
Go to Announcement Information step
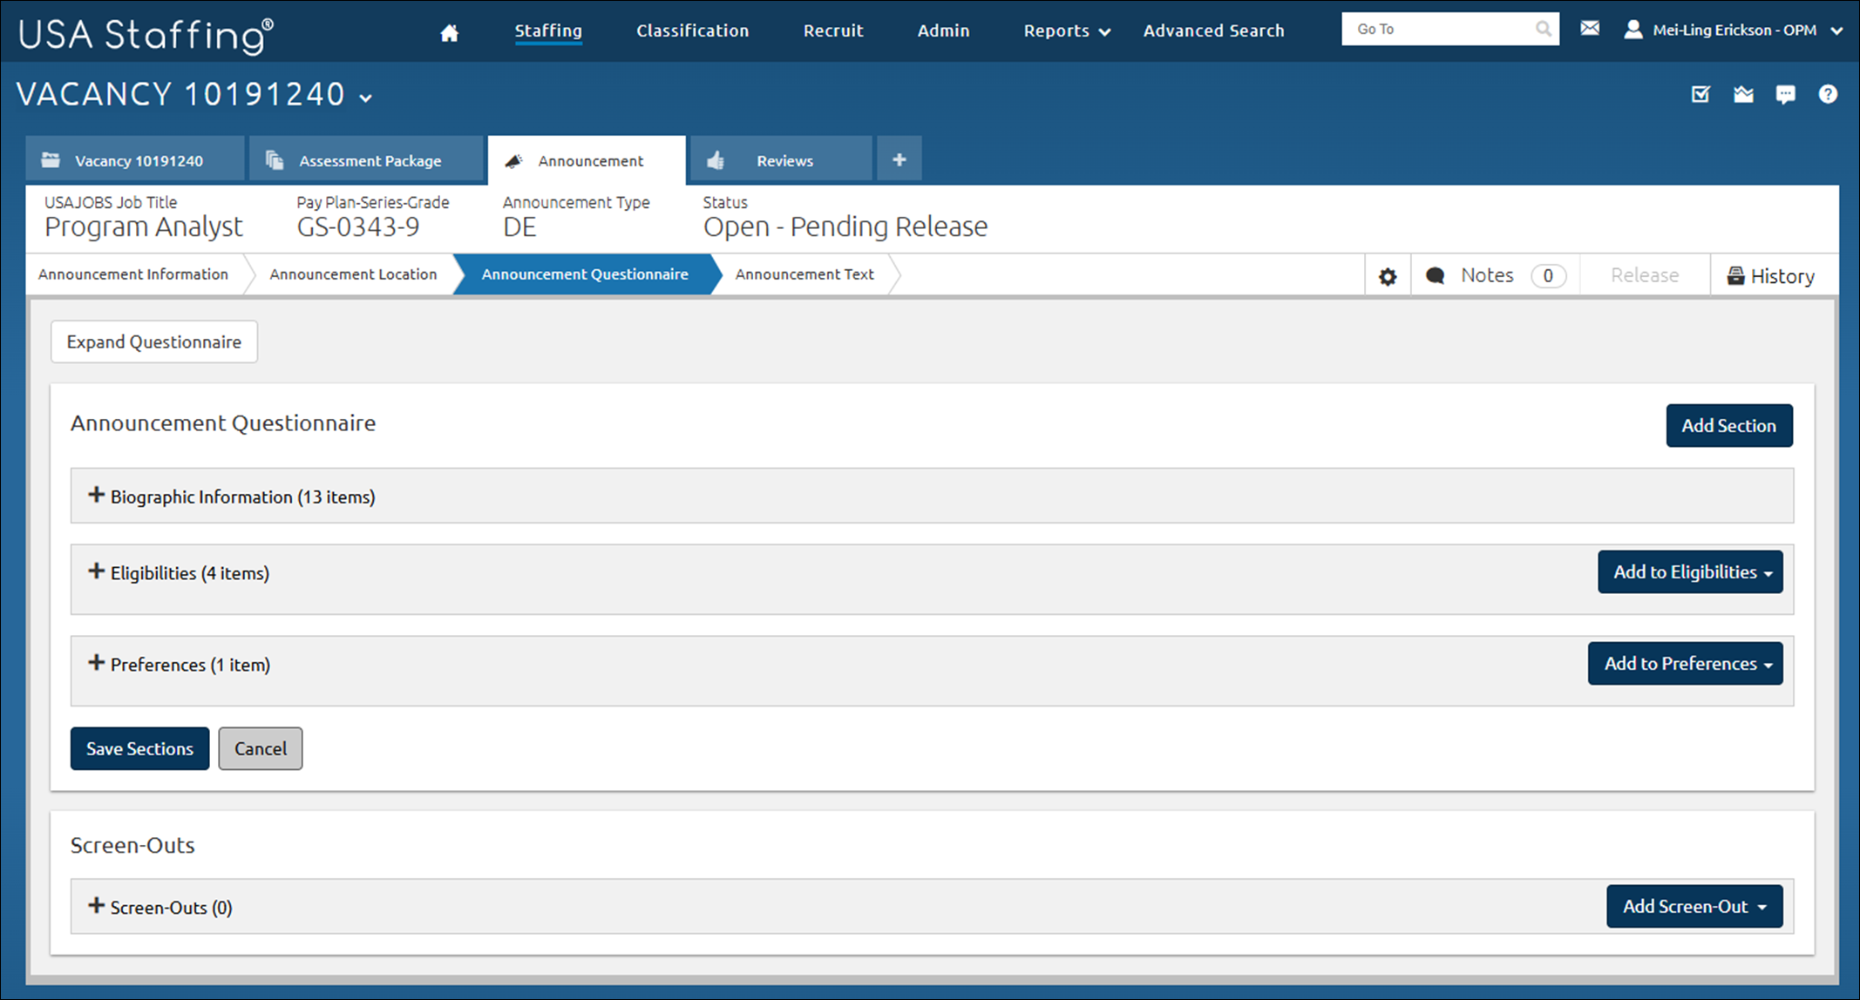click(133, 274)
